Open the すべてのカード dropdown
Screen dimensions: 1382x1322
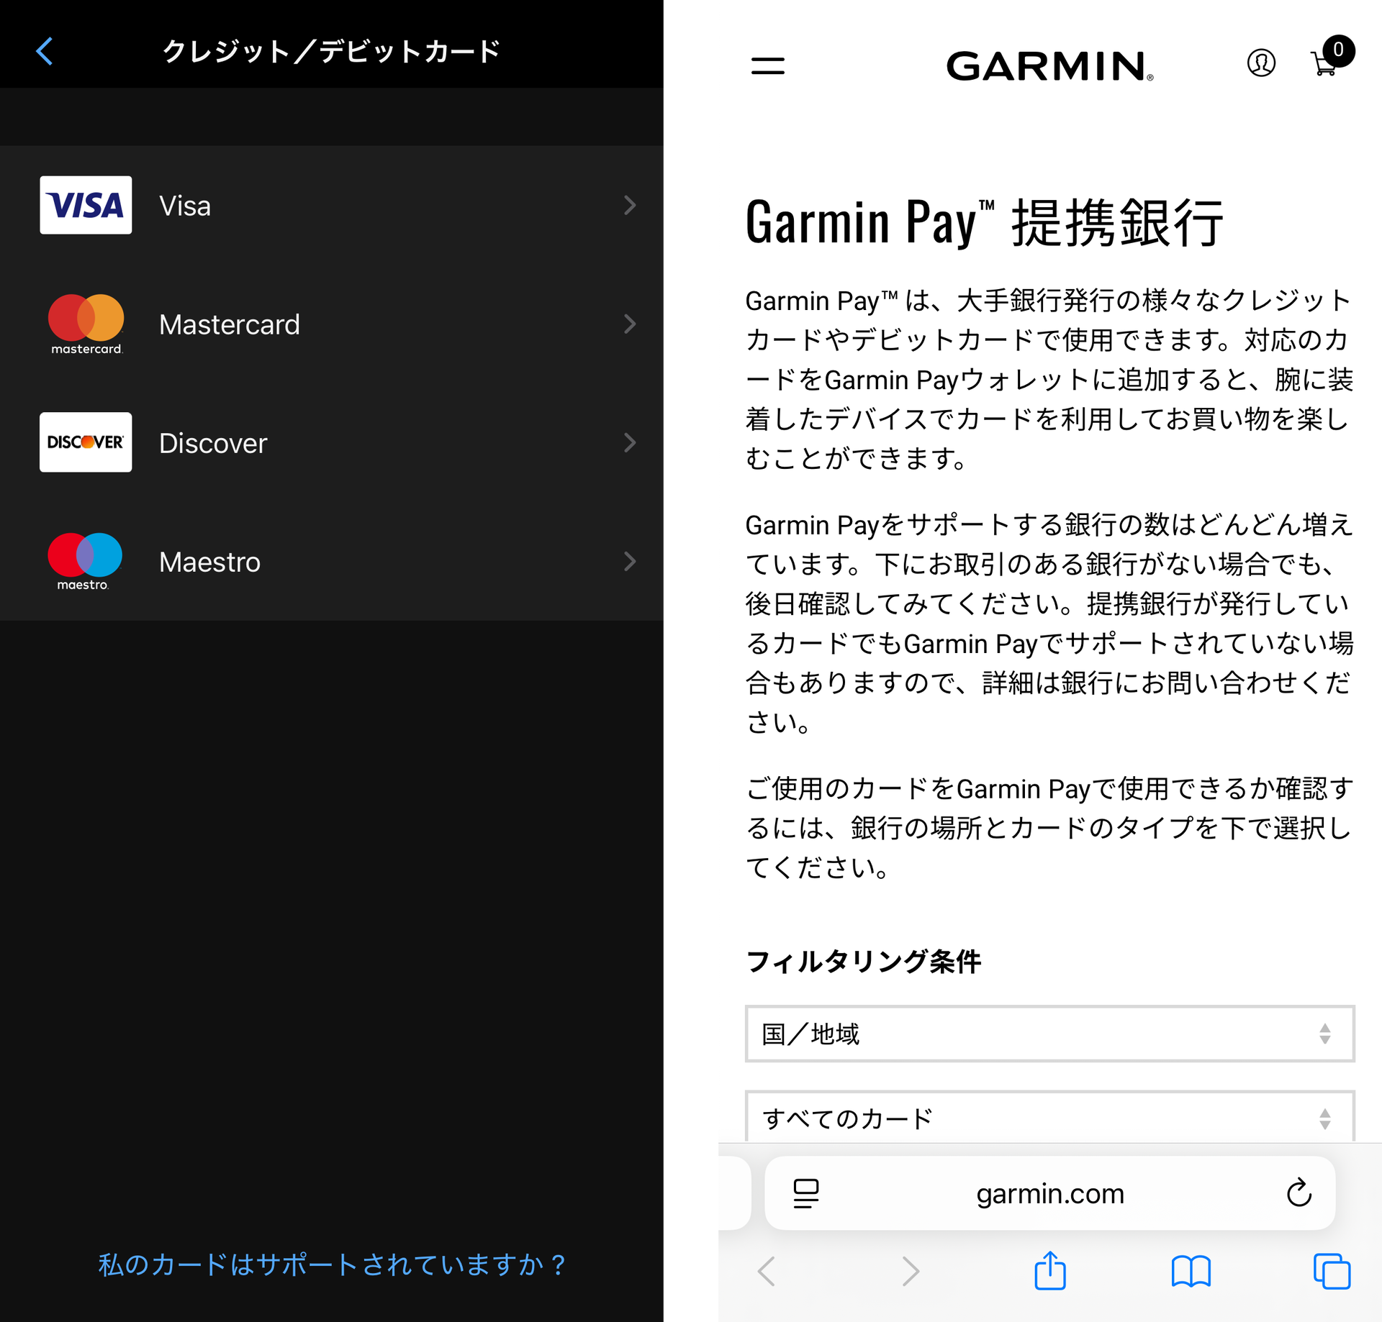(1049, 1116)
